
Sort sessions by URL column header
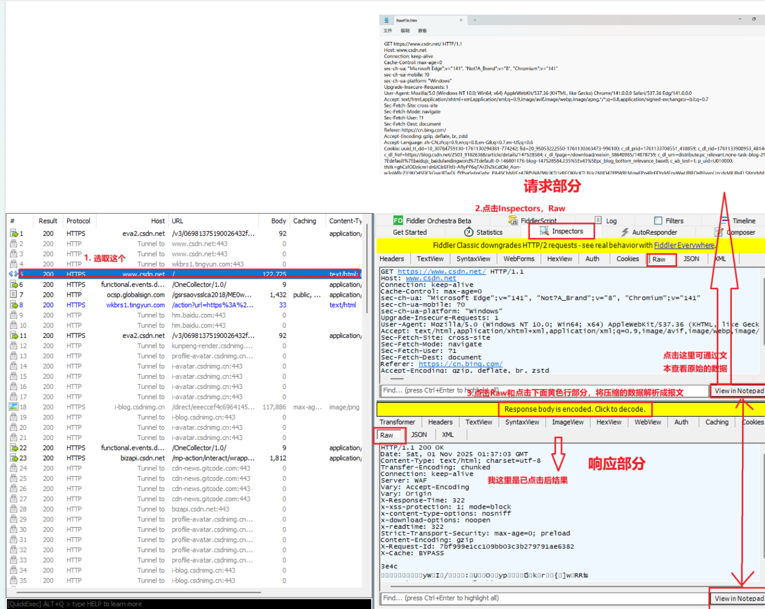pyautogui.click(x=177, y=221)
